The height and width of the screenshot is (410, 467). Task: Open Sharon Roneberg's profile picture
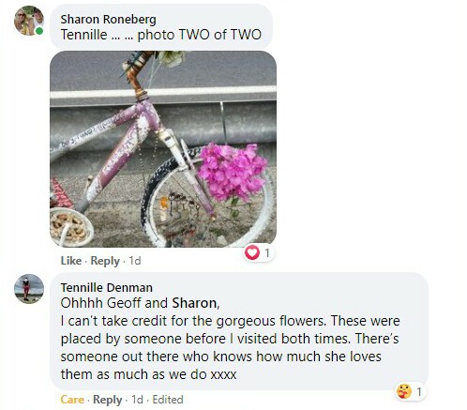(x=29, y=21)
